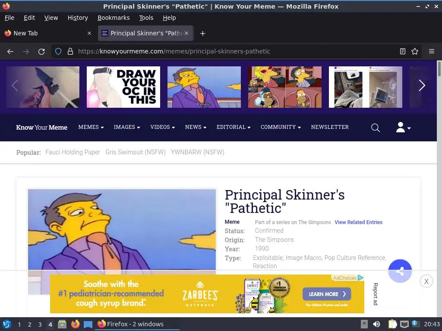
Task: Expand the COMMUNITY dropdown menu
Action: click(281, 127)
